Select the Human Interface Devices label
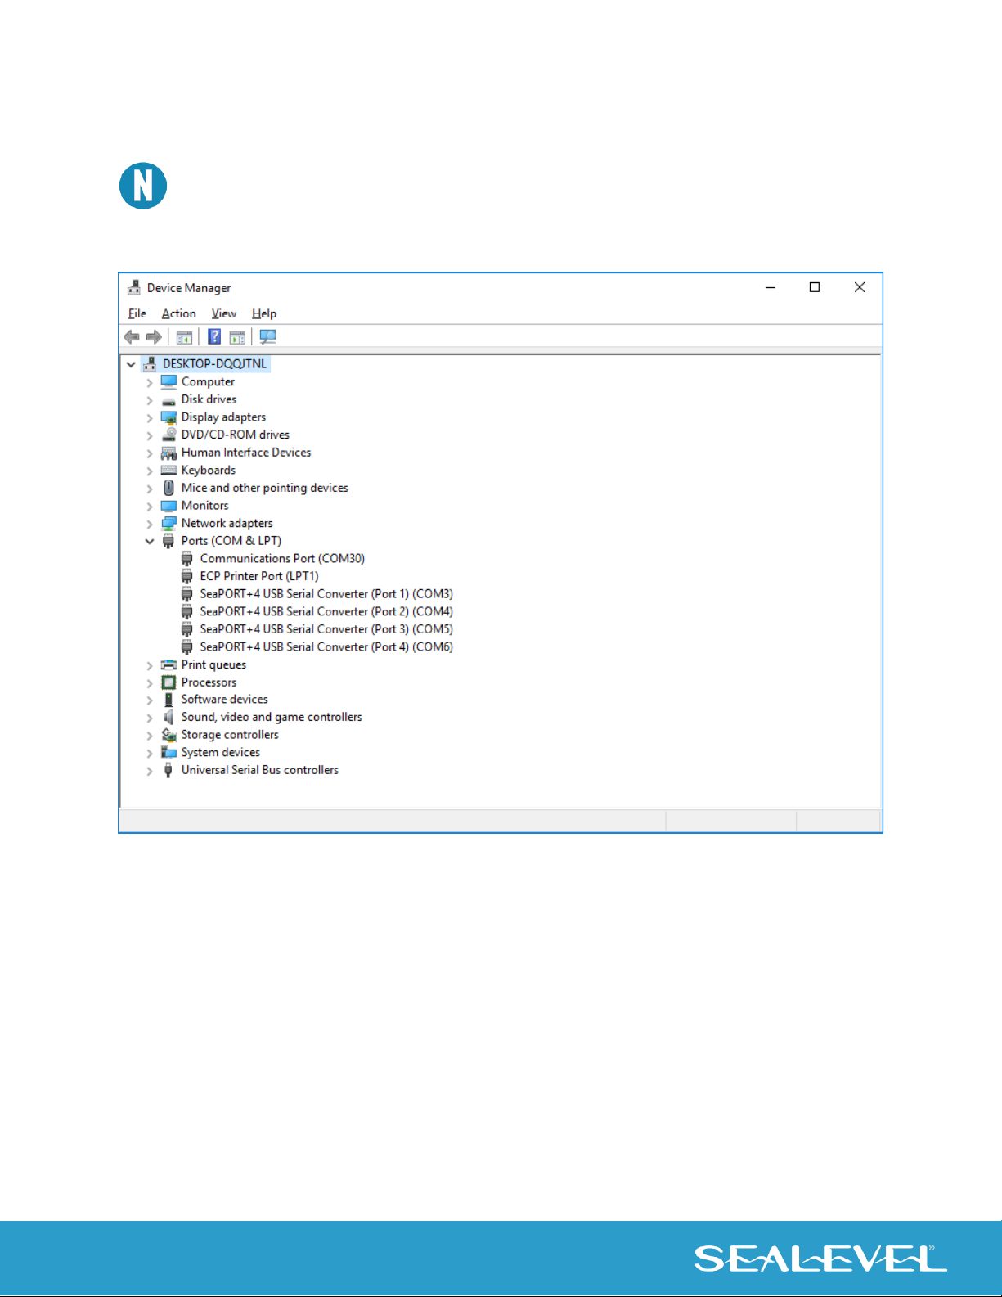The width and height of the screenshot is (1002, 1297). [246, 453]
